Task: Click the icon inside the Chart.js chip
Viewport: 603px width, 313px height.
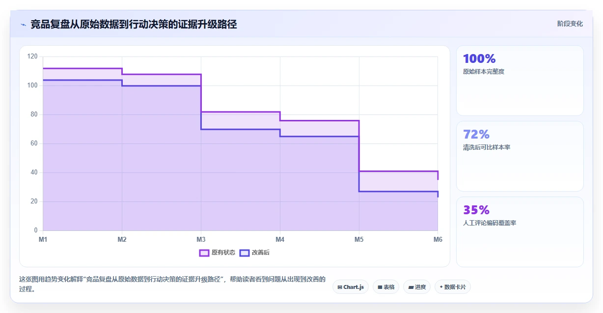Action: [340, 287]
